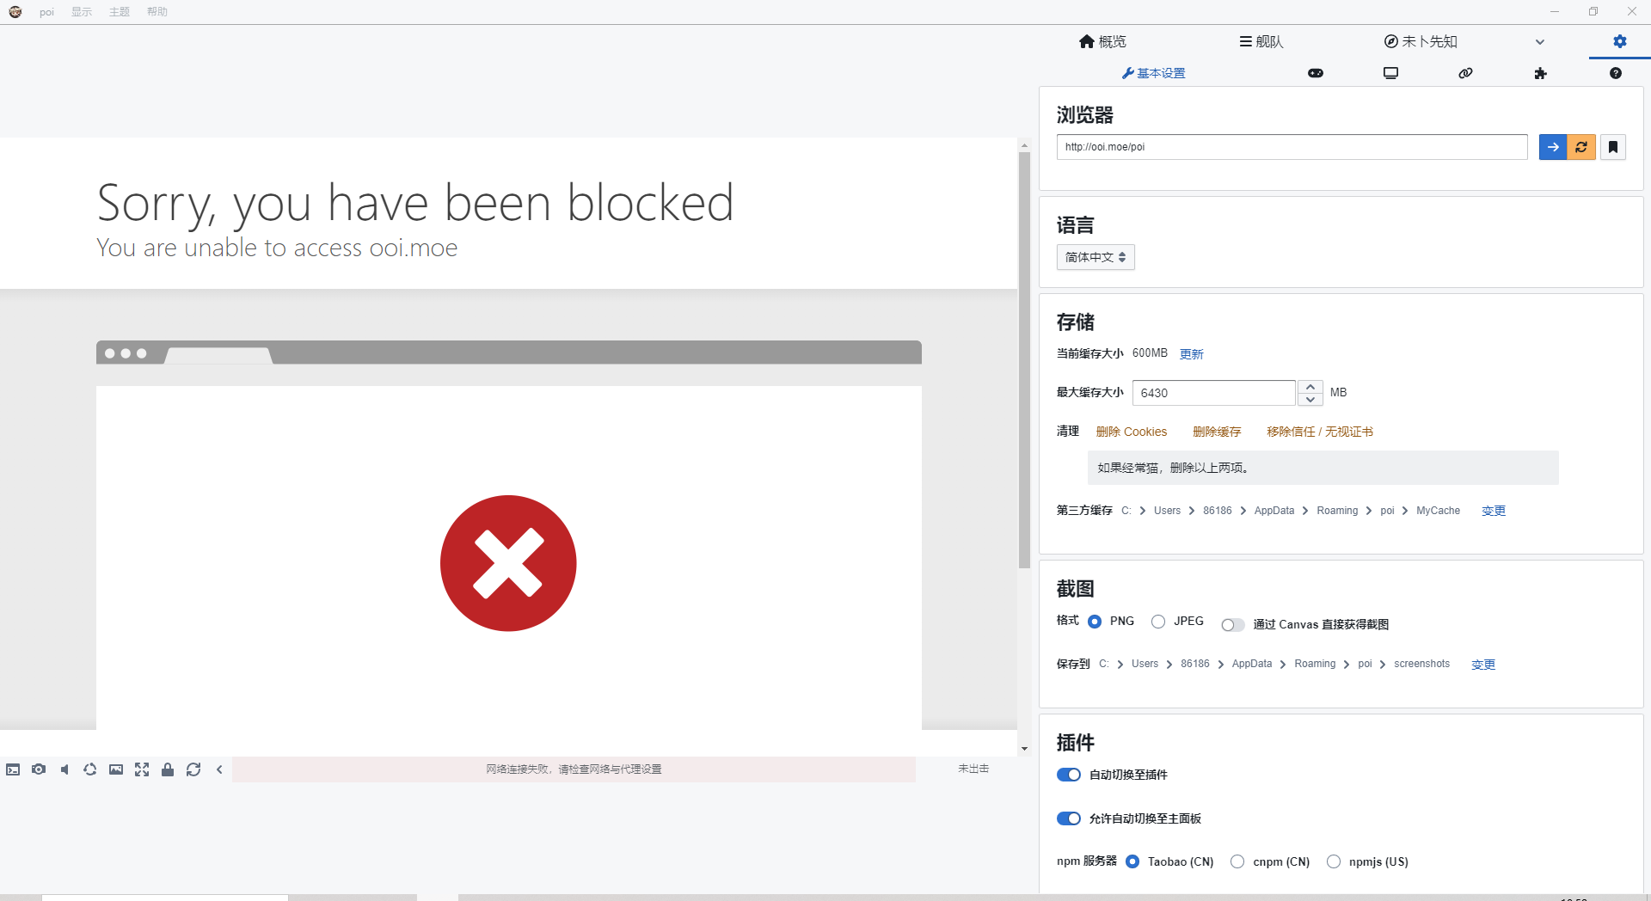
Task: Click the 未出击 status text
Action: (973, 769)
